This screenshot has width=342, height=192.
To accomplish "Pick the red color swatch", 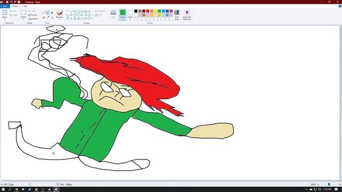I will click(147, 11).
